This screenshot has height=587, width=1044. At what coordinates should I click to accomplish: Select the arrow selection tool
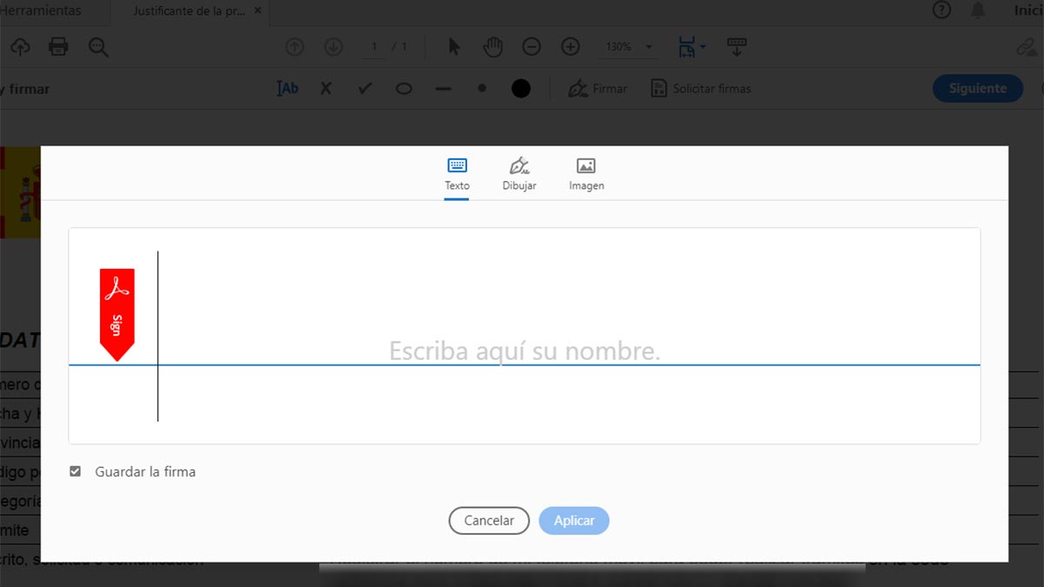(x=453, y=47)
